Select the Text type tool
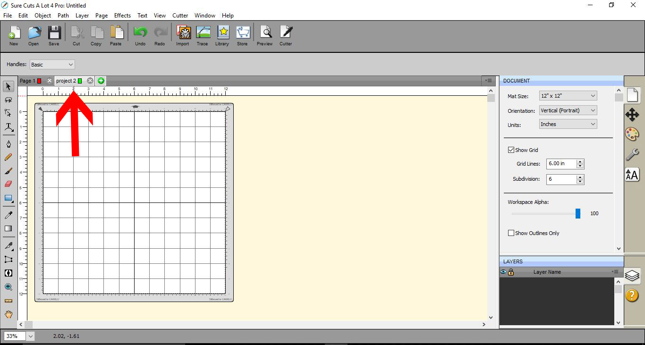The height and width of the screenshot is (345, 645). click(8, 127)
